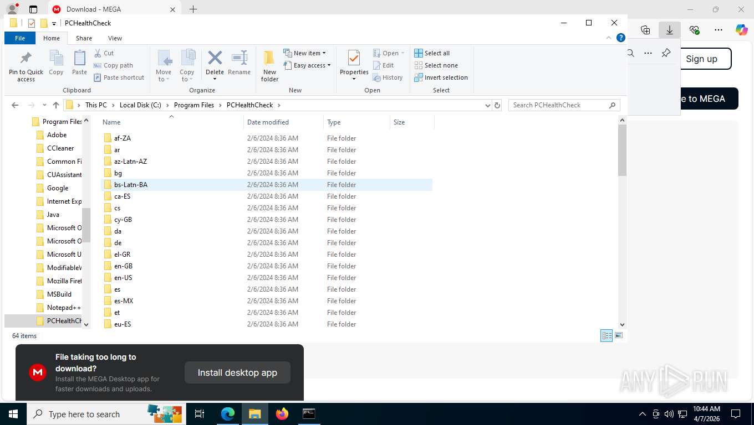Sort by Date modified column header

283,122
